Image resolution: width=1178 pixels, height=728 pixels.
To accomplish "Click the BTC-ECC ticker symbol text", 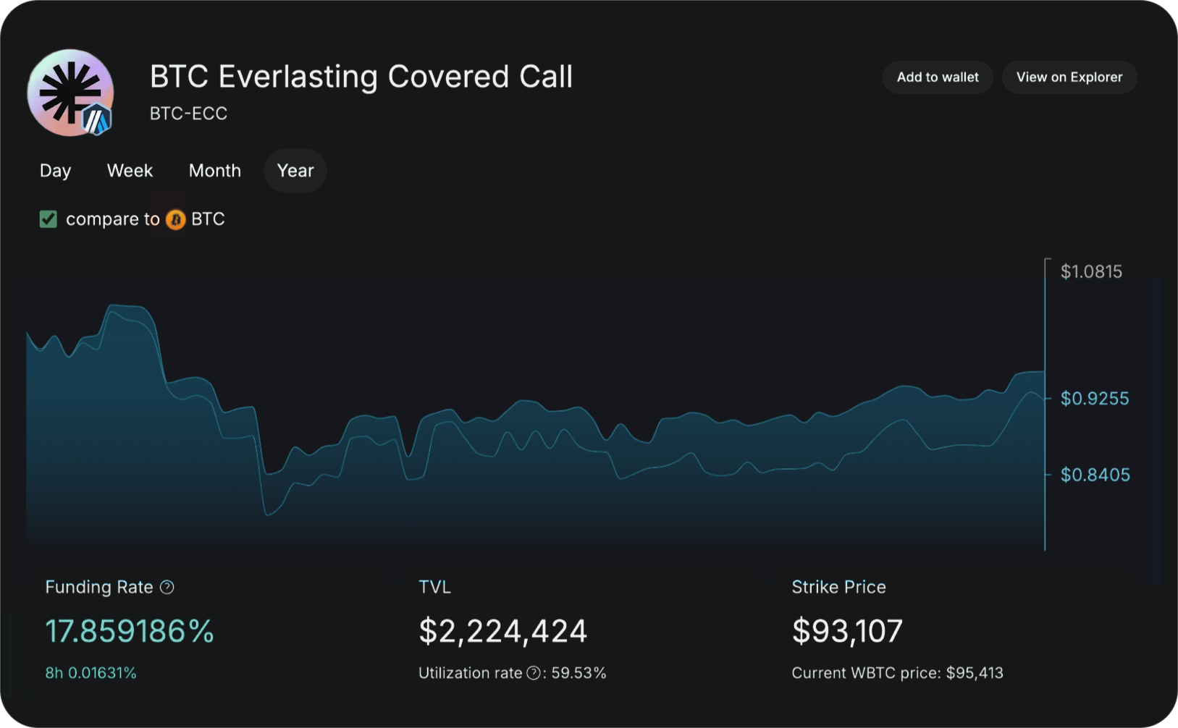I will tap(188, 114).
